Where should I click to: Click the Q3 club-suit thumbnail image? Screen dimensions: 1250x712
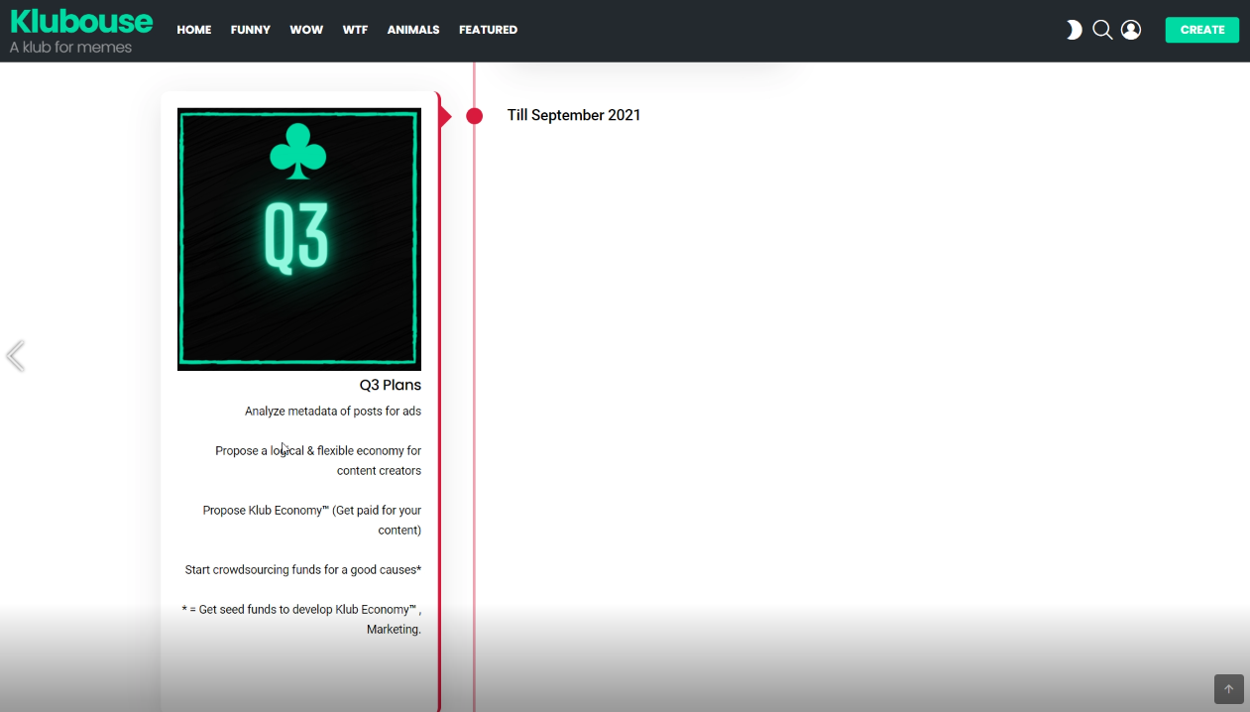click(x=299, y=239)
